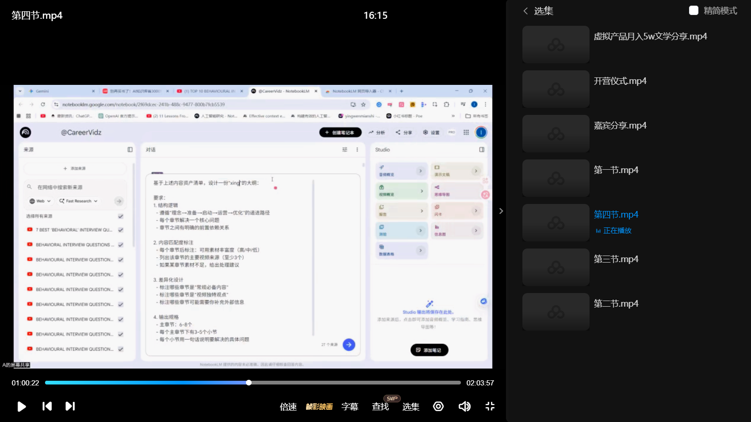Screen dimensions: 751x422
Task: Click the 查找 button in the control bar
Action: coord(380,407)
